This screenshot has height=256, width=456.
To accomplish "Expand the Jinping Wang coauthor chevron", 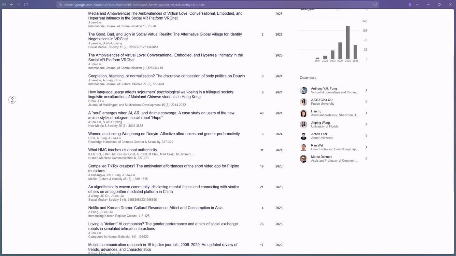I will click(x=366, y=125).
